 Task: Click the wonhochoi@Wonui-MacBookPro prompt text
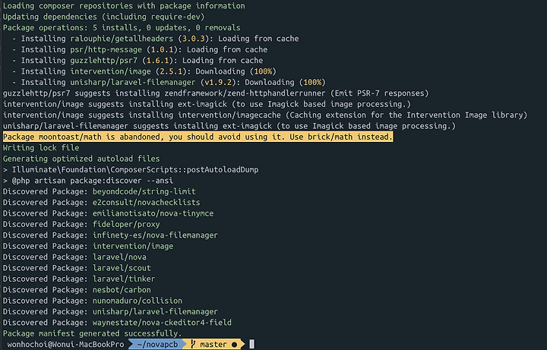coord(65,345)
